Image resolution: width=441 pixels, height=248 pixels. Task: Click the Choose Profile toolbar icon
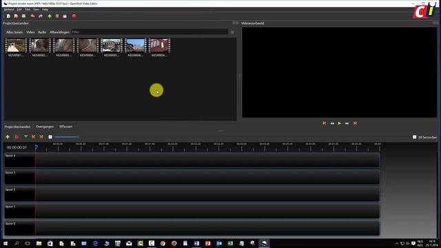(x=57, y=17)
